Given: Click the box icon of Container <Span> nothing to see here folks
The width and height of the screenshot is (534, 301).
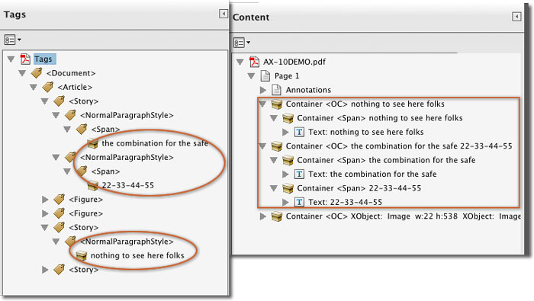Looking at the screenshot, I should pos(288,118).
